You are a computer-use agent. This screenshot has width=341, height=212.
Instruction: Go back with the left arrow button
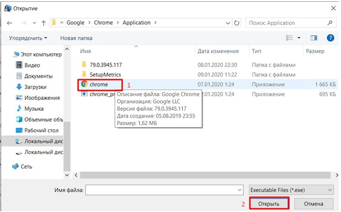click(x=10, y=23)
